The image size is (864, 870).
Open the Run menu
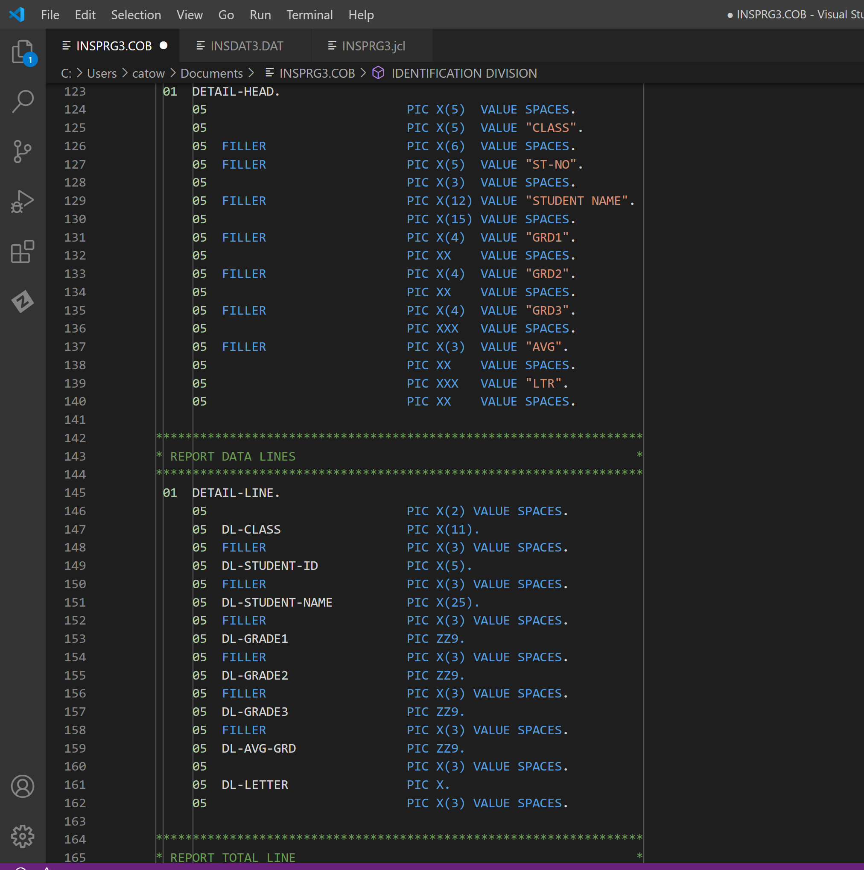click(x=260, y=15)
